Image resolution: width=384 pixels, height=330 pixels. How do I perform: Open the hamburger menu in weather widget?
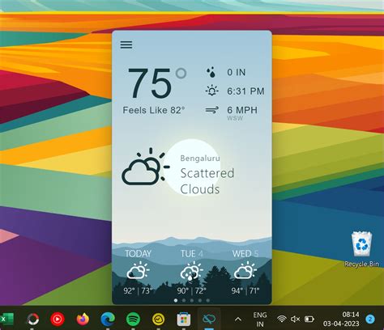click(126, 44)
